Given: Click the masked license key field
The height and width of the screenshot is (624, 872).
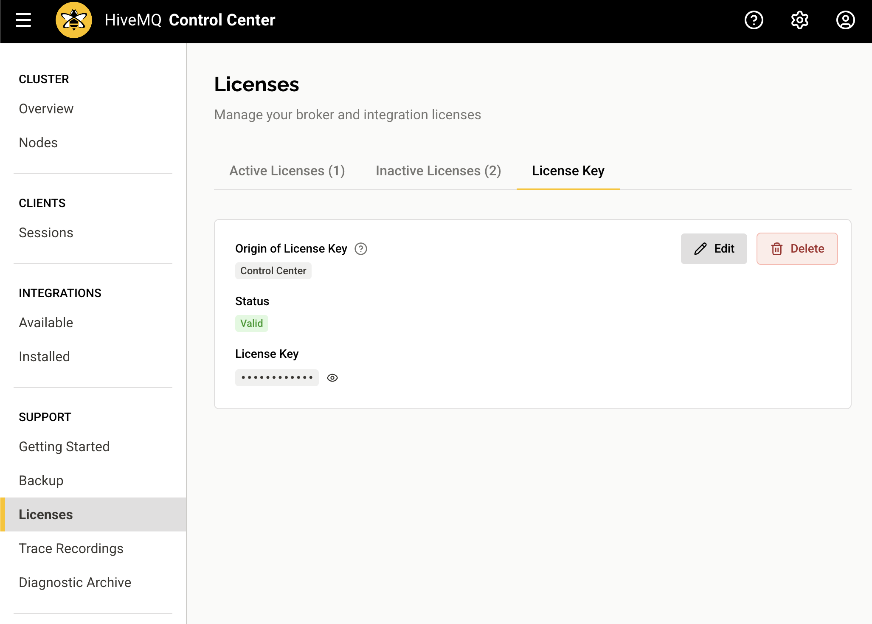Looking at the screenshot, I should click(277, 378).
